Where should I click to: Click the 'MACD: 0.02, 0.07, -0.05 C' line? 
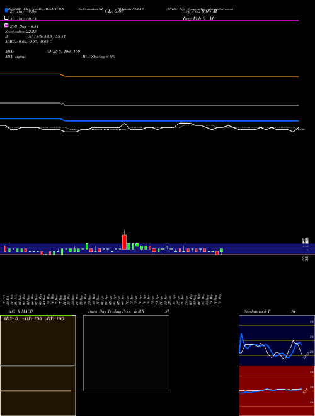tap(28, 42)
